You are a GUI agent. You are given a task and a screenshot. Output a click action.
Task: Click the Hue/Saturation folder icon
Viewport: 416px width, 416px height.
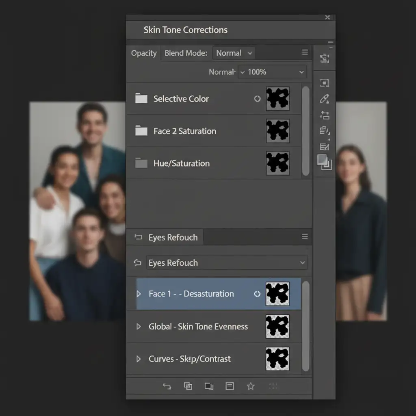pyautogui.click(x=141, y=163)
